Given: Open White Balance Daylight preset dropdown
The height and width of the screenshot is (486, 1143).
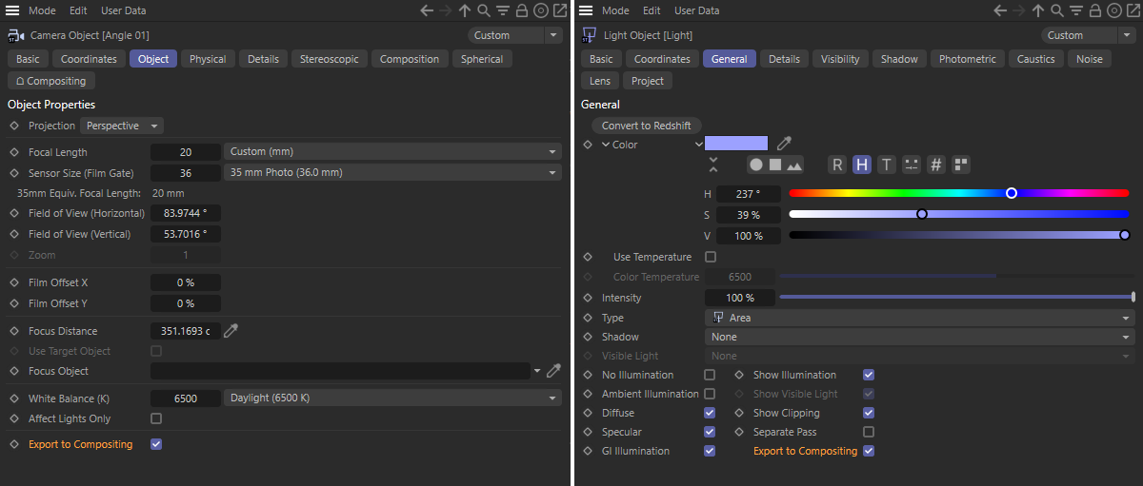Looking at the screenshot, I should click(x=392, y=399).
